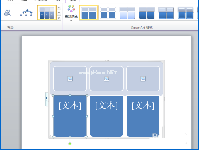The width and height of the screenshot is (199, 150).
Task: Select the middle [文本] text box
Action: (106, 116)
